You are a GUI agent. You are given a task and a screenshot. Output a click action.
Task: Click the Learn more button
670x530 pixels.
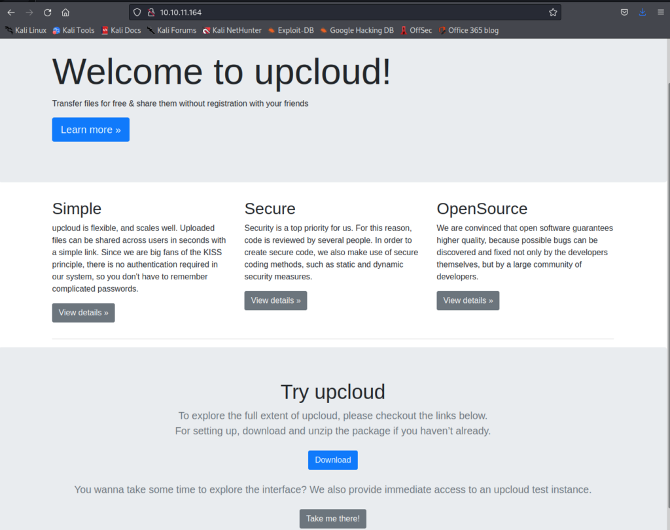coord(90,130)
